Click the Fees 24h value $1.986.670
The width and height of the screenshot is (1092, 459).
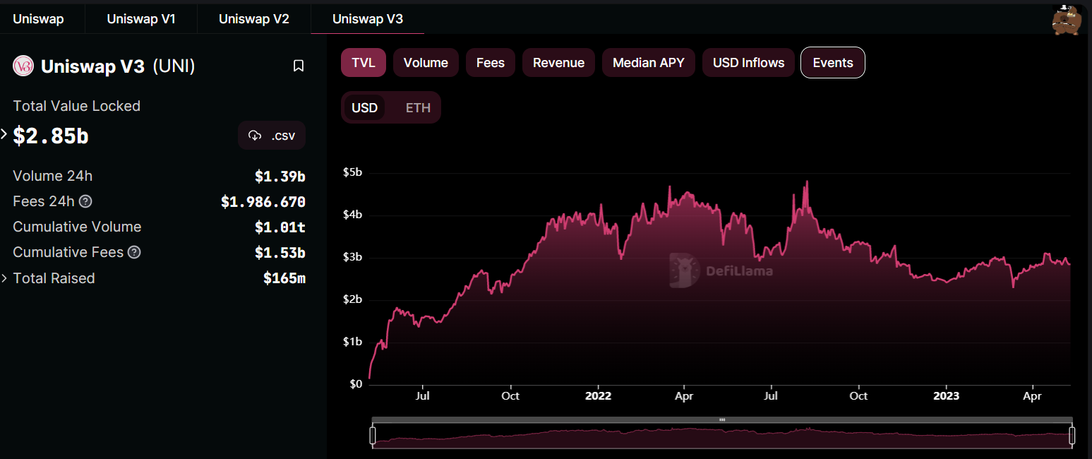[x=263, y=202]
